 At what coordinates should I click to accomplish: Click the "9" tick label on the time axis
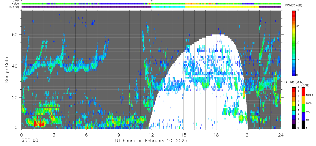pos(119,135)
